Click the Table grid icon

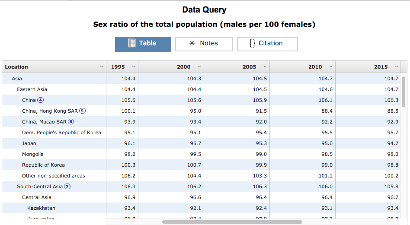[x=132, y=43]
